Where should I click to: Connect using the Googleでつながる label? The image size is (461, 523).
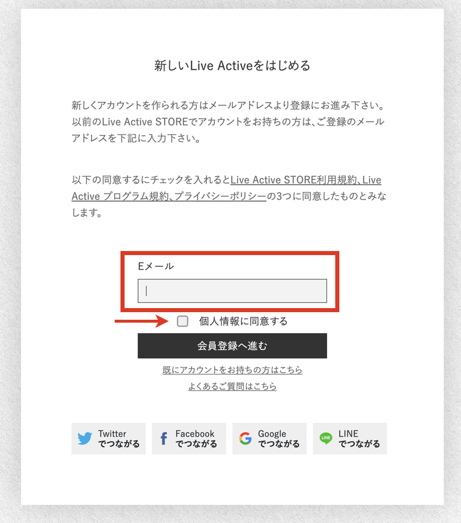(279, 439)
